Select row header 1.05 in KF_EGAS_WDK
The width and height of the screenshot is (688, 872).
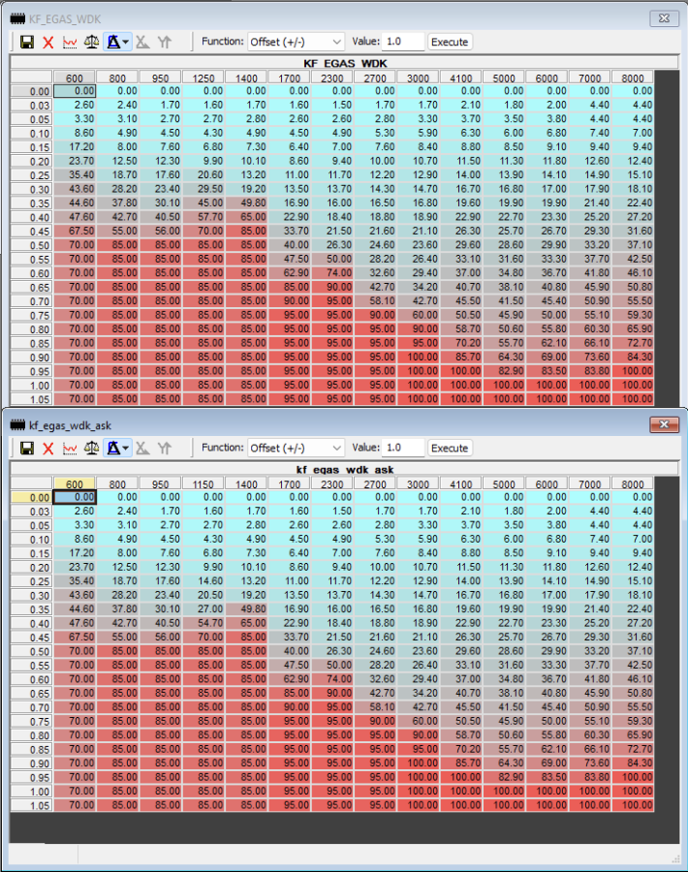coord(32,399)
